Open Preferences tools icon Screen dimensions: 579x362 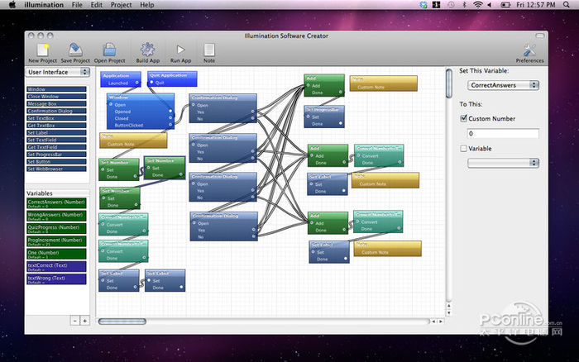click(530, 50)
